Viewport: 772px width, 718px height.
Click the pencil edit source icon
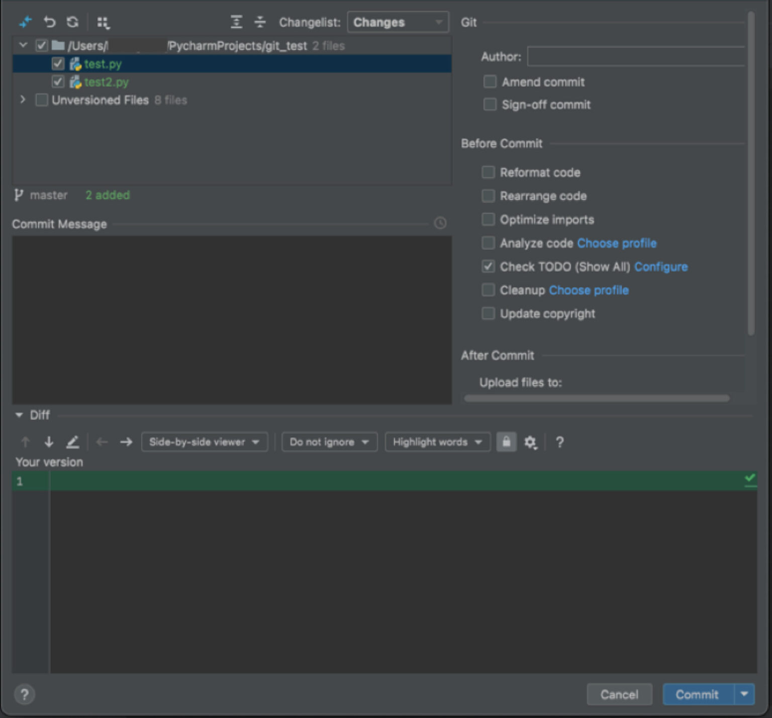click(73, 442)
